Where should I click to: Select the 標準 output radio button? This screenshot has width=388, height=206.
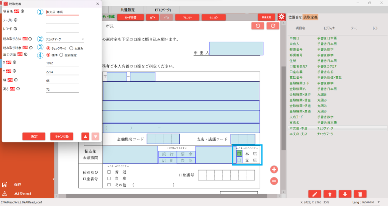[x=48, y=55]
